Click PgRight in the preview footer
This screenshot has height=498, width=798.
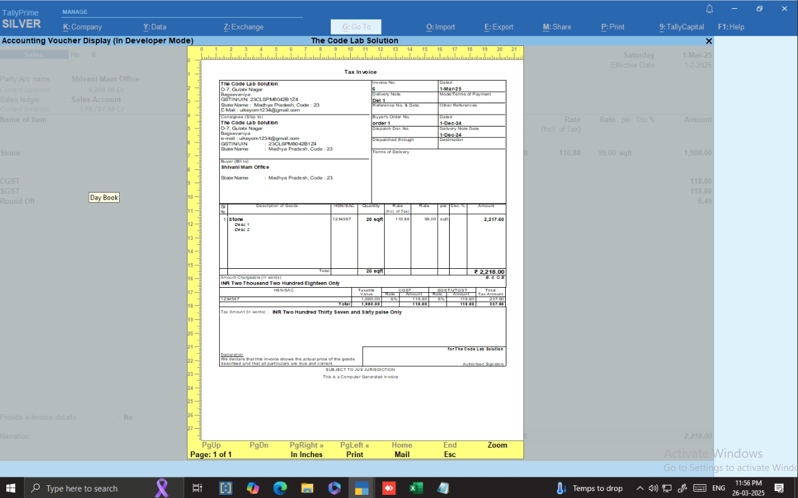[307, 445]
